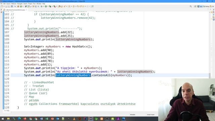Image resolution: width=215 pixels, height=121 pixels.
Task: Click the Run (green play) toolbar icon
Action: (x=46, y=6)
